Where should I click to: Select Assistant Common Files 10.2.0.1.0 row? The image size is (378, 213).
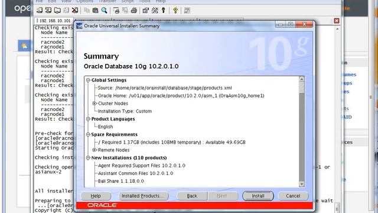(x=135, y=173)
